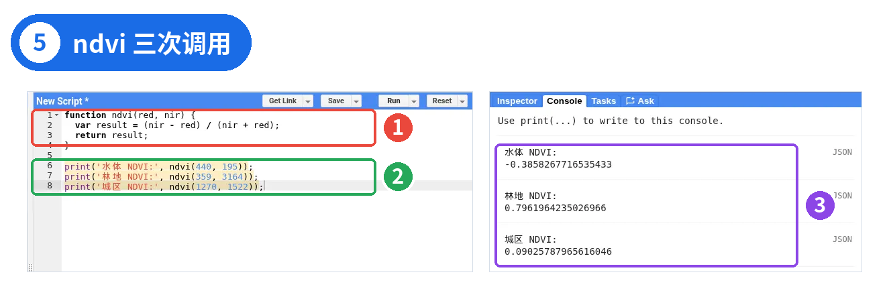Switch to the Inspector tab
889x299 pixels.
point(517,101)
